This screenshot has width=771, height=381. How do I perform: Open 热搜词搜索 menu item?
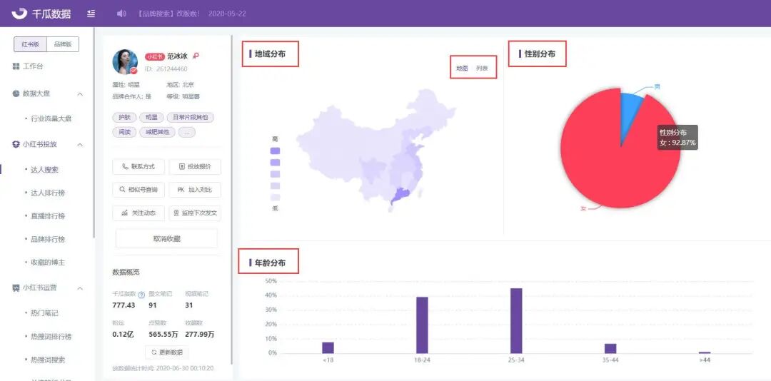48,360
